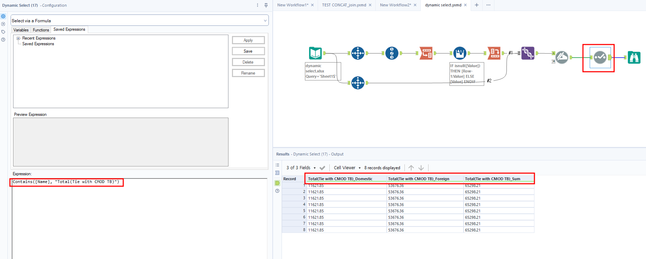Open the Browse tool with binoculars icon

(634, 57)
